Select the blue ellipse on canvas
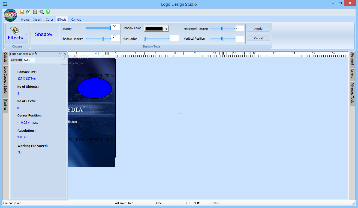This screenshot has width=358, height=208. [x=95, y=88]
